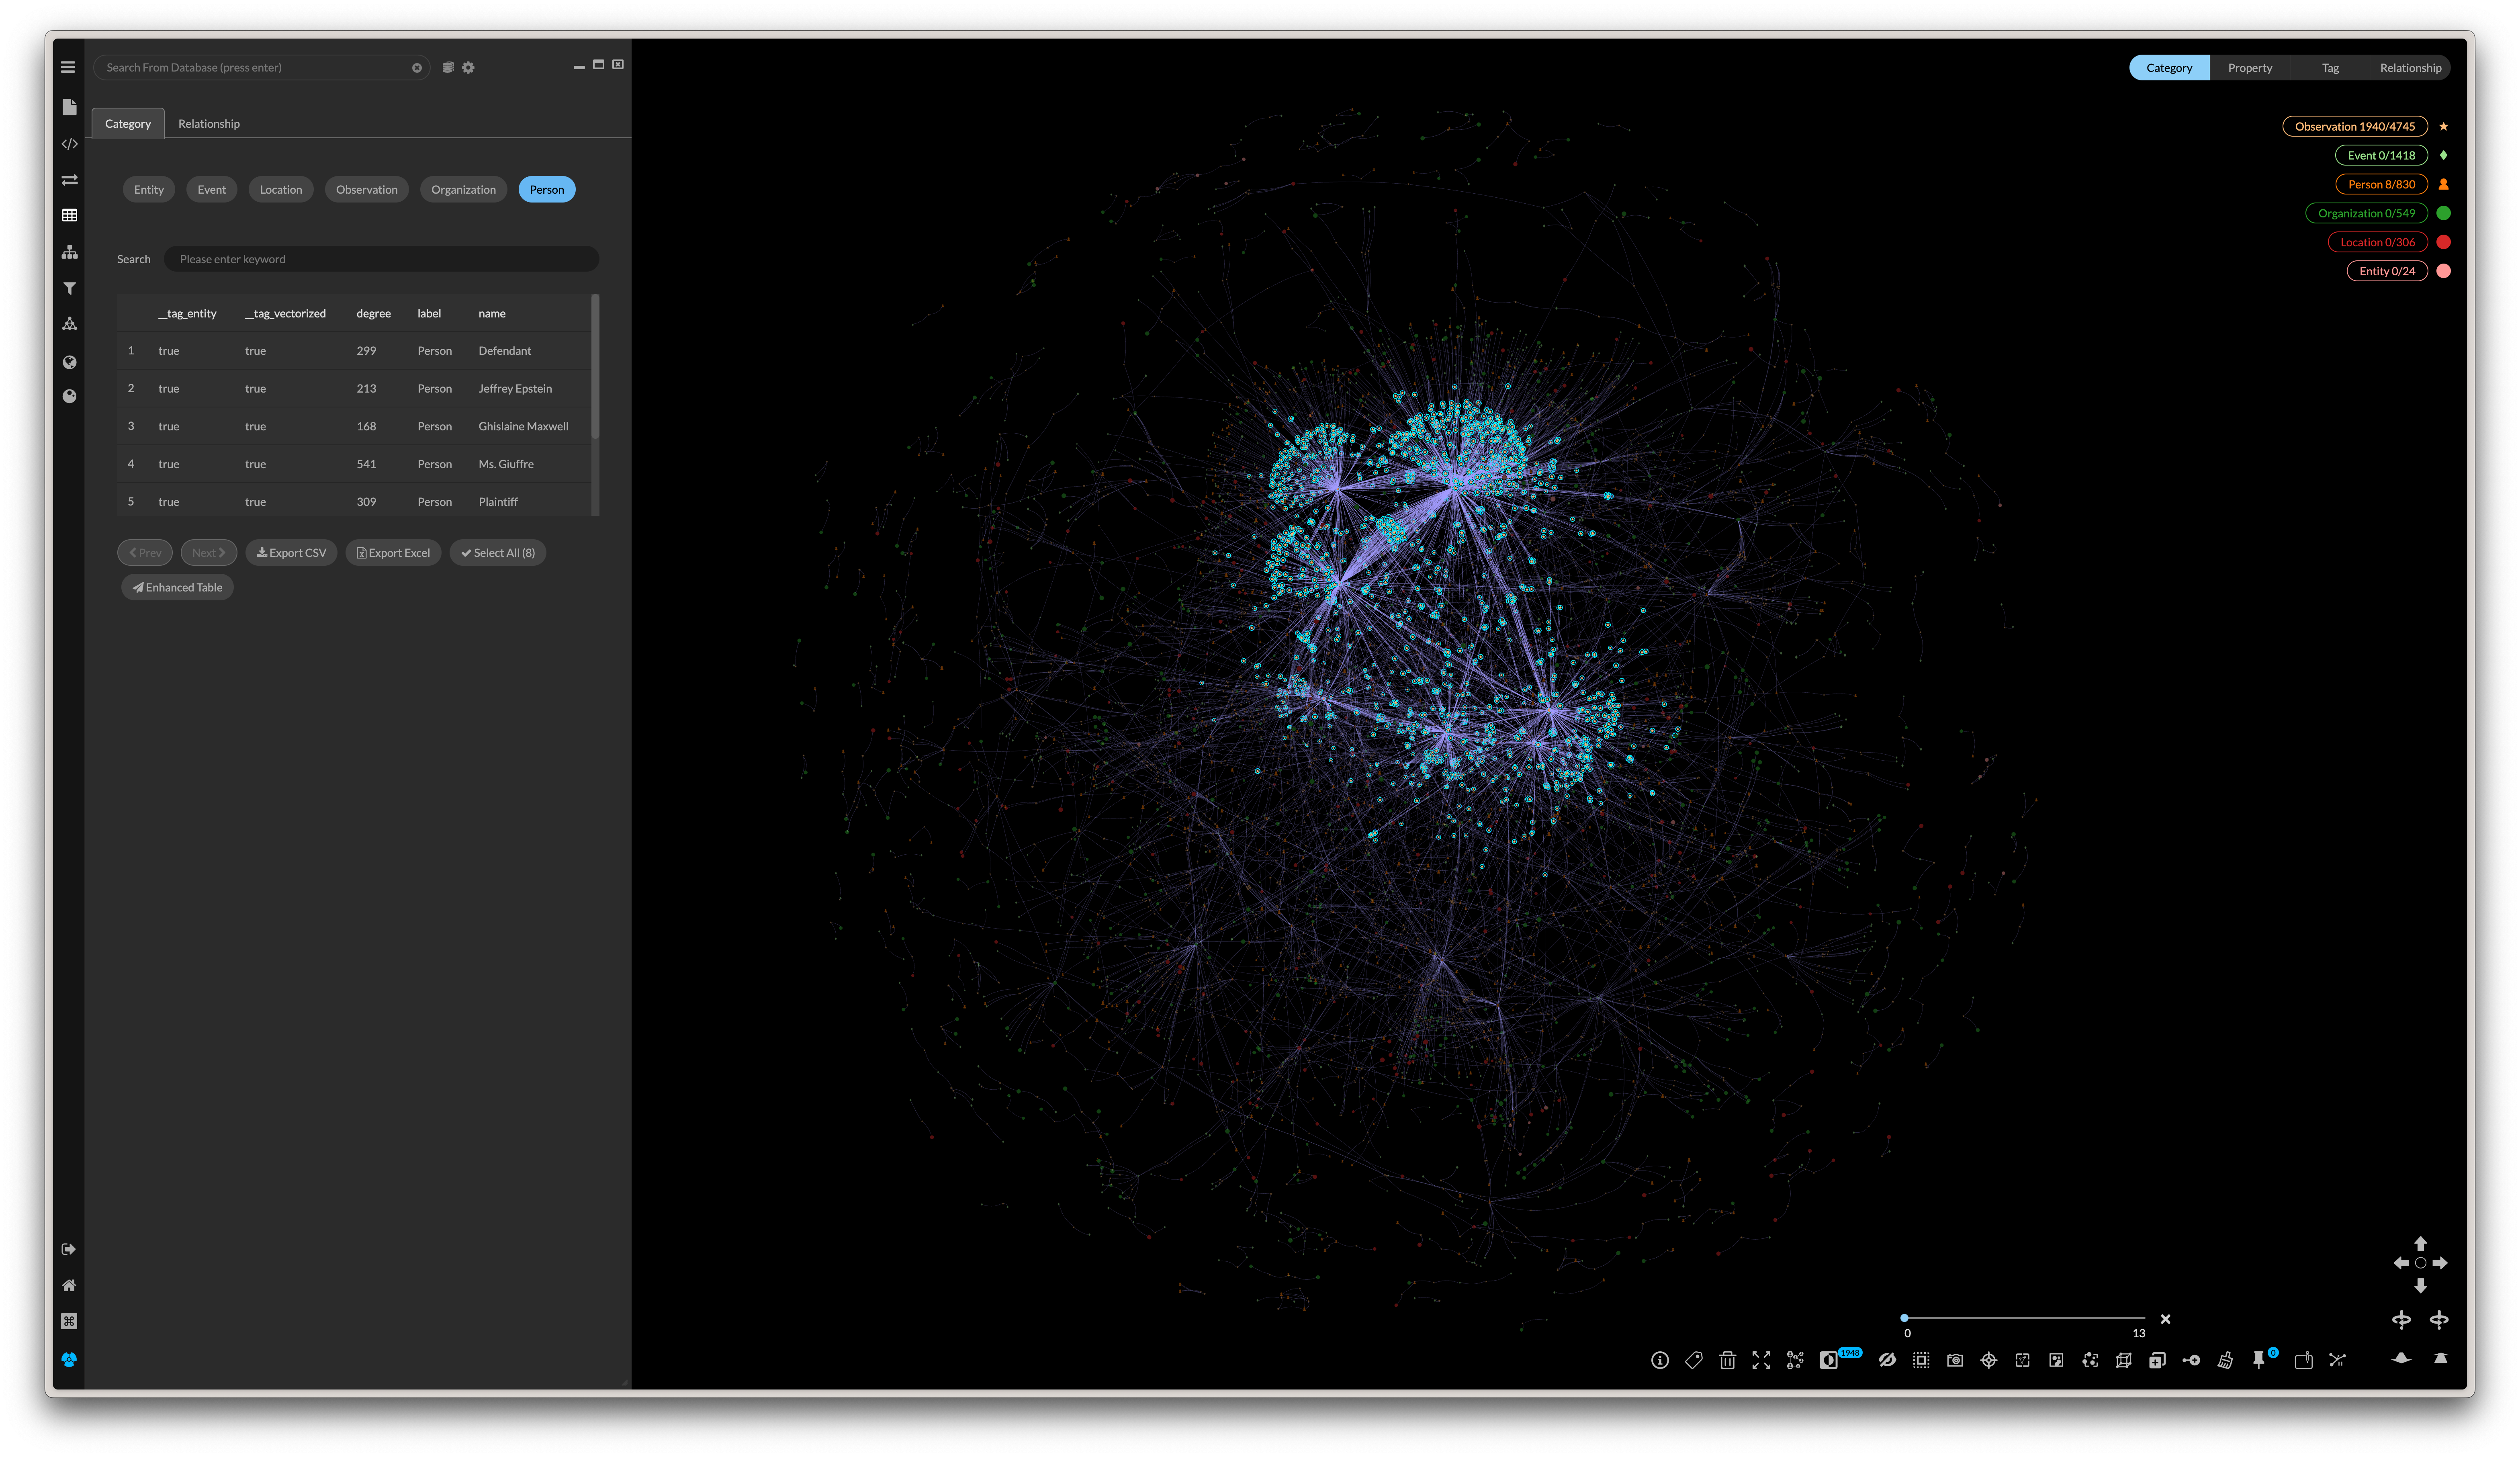The image size is (2520, 1457).
Task: Select the Category tab in left panel
Action: click(x=128, y=124)
